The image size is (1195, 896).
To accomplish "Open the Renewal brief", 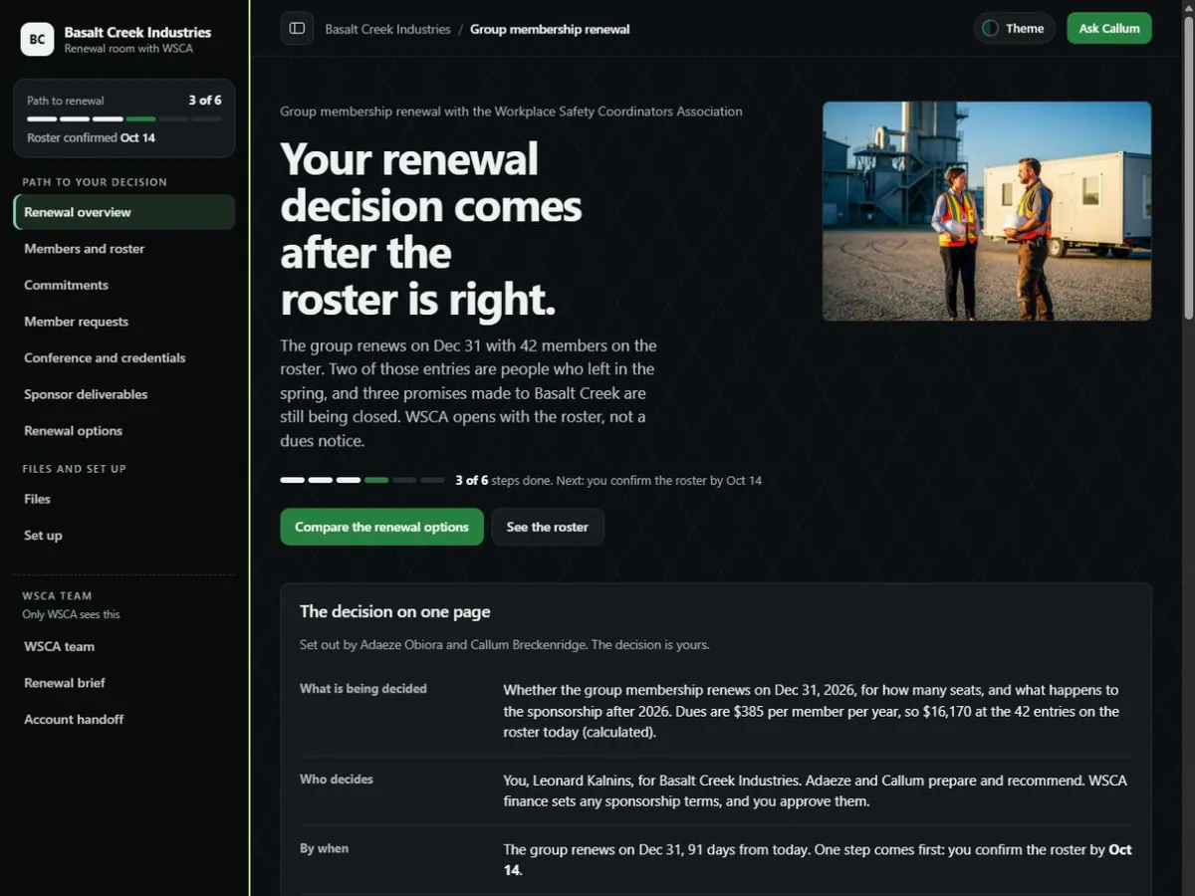I will click(x=124, y=683).
